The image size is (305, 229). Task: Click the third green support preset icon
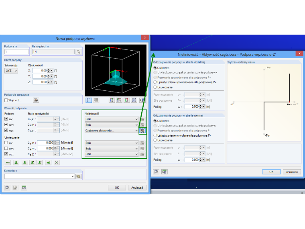pyautogui.click(x=25, y=163)
